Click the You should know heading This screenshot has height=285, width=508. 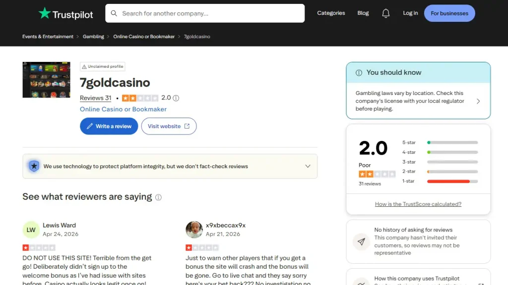coord(393,73)
